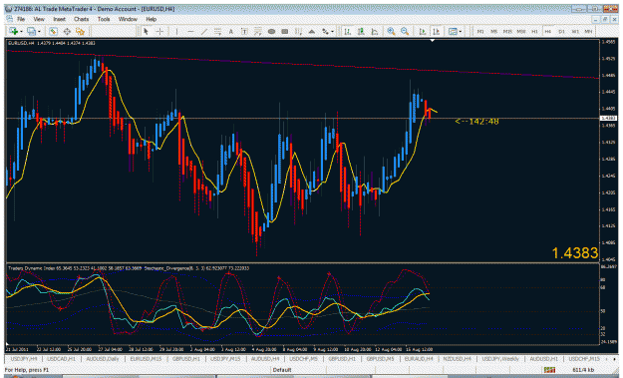Switch to M1 timeframe
623x378 pixels.
pyautogui.click(x=480, y=31)
